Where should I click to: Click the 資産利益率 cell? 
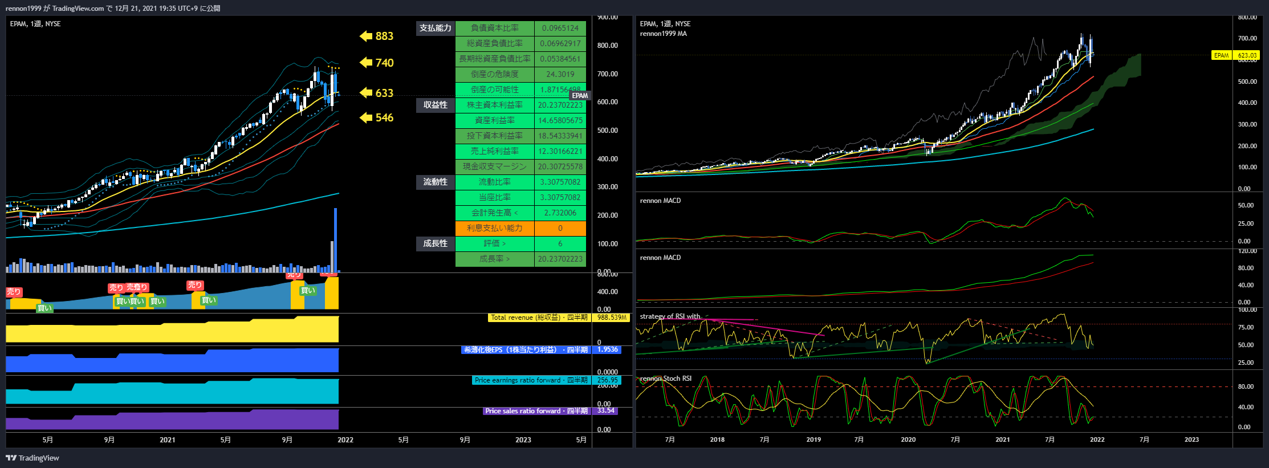(495, 120)
